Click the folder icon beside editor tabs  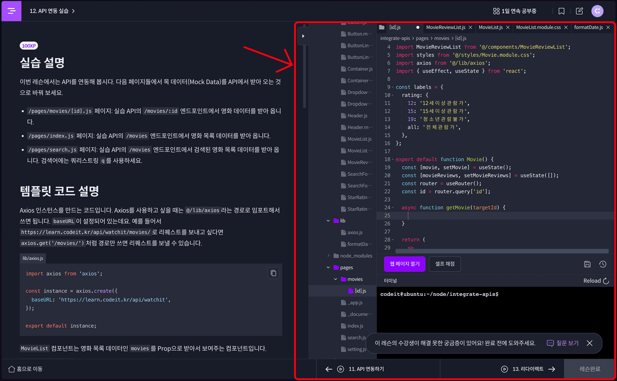coord(382,27)
